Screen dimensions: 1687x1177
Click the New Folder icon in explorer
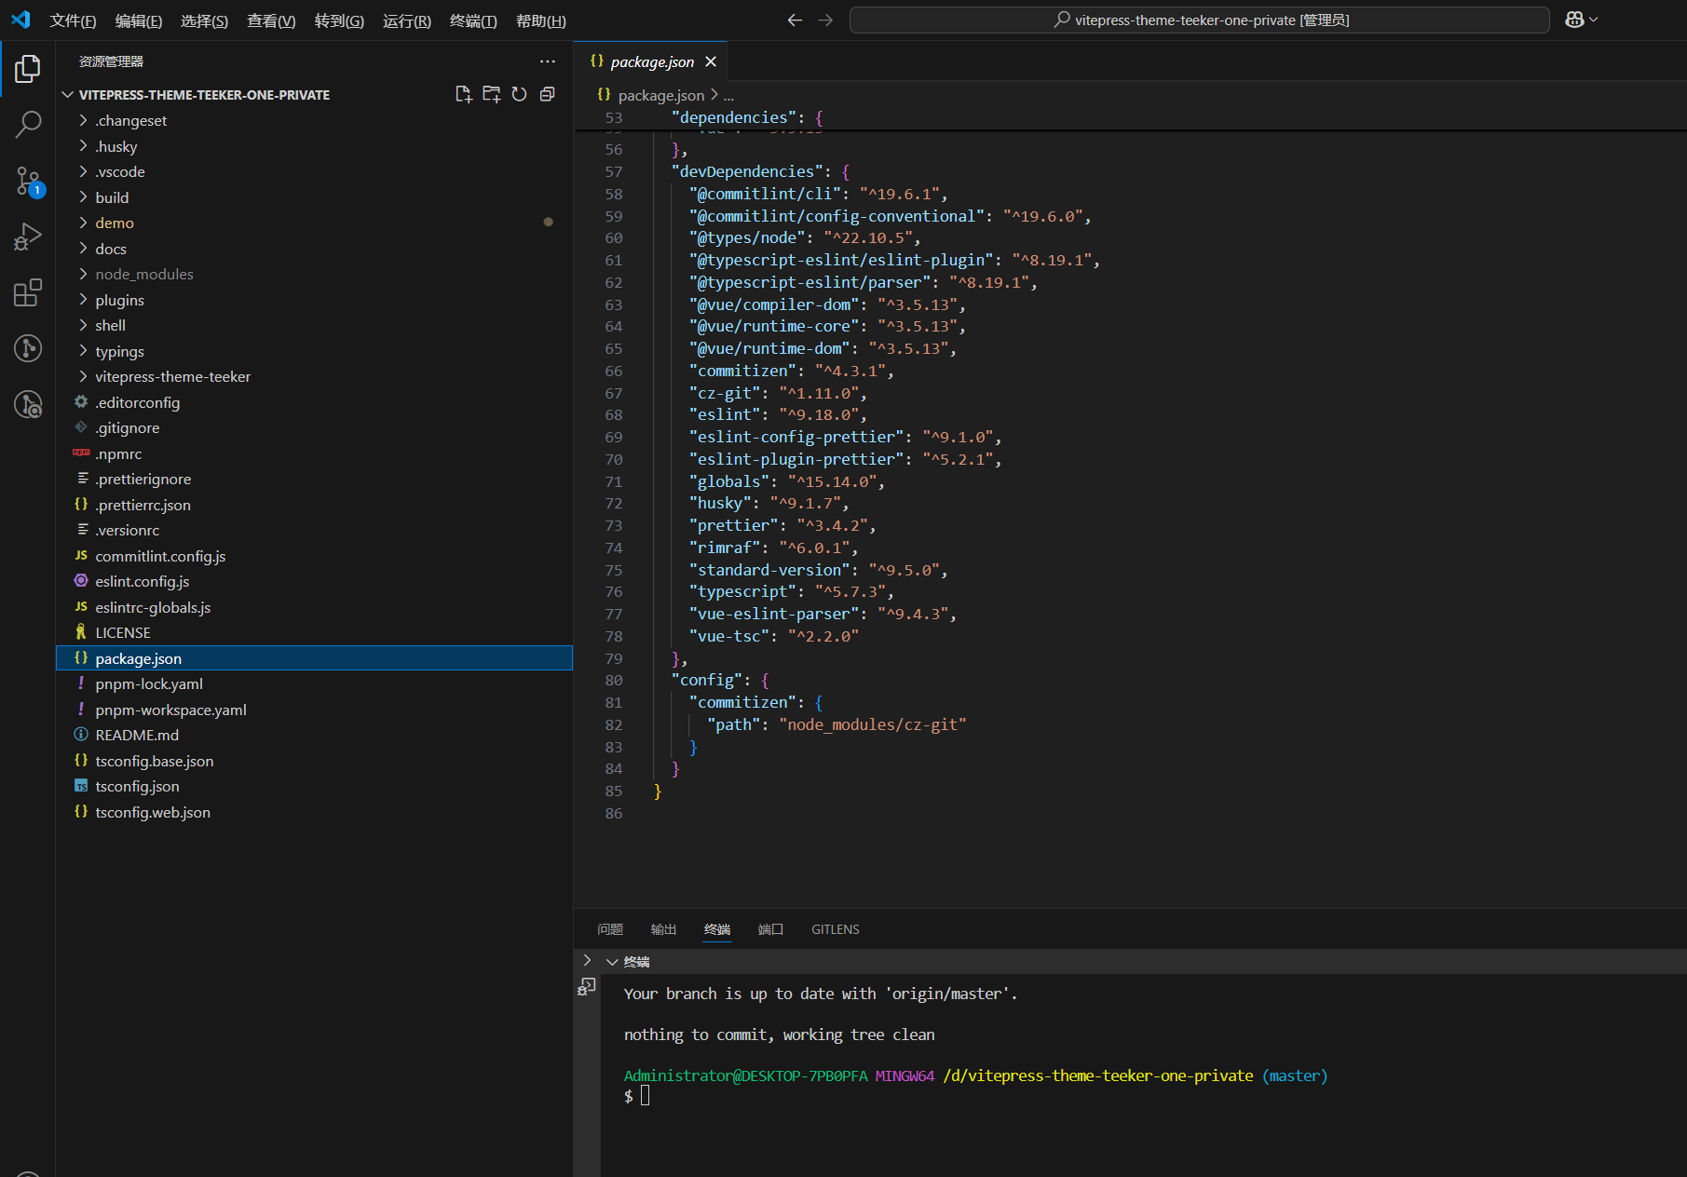(x=491, y=94)
